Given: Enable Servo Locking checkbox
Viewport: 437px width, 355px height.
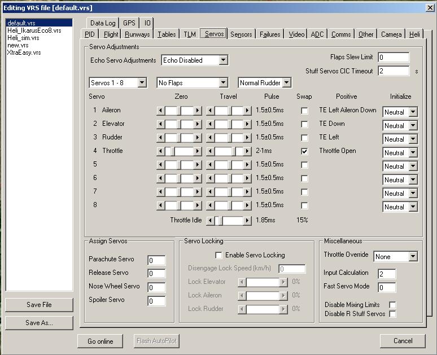Looking at the screenshot, I should click(219, 255).
